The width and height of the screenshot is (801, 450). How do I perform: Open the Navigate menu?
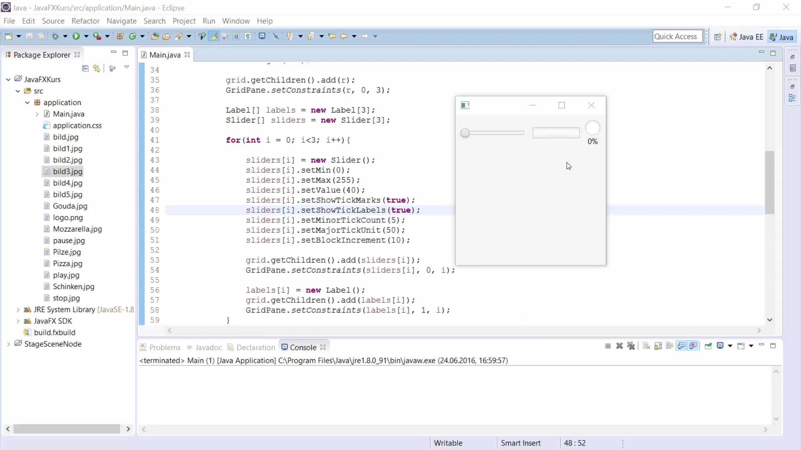[x=121, y=21]
